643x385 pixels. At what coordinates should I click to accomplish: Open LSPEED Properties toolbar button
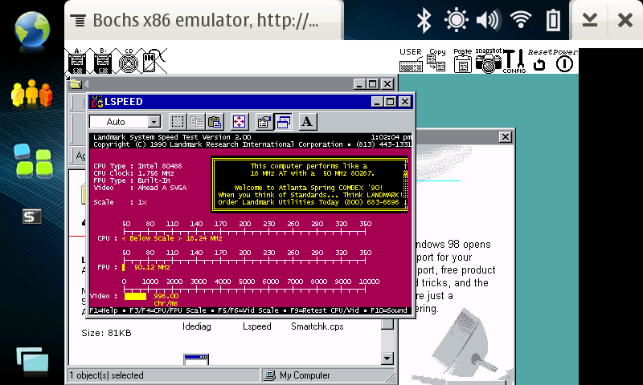tap(264, 121)
